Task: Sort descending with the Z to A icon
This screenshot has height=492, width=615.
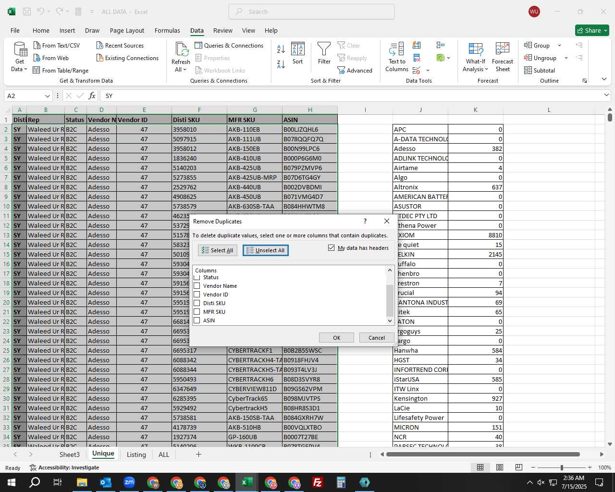Action: (x=281, y=64)
